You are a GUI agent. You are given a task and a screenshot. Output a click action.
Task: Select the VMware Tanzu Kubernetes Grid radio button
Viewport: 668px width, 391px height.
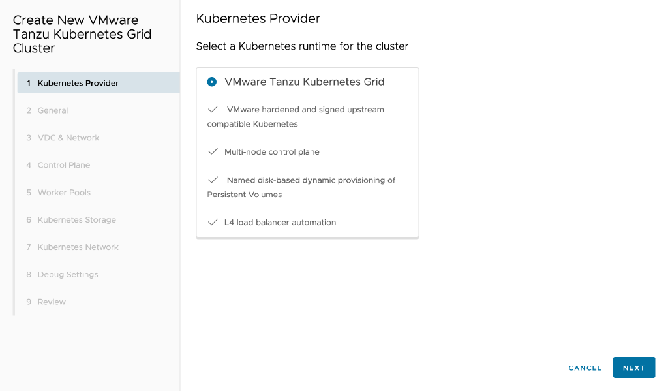click(211, 82)
